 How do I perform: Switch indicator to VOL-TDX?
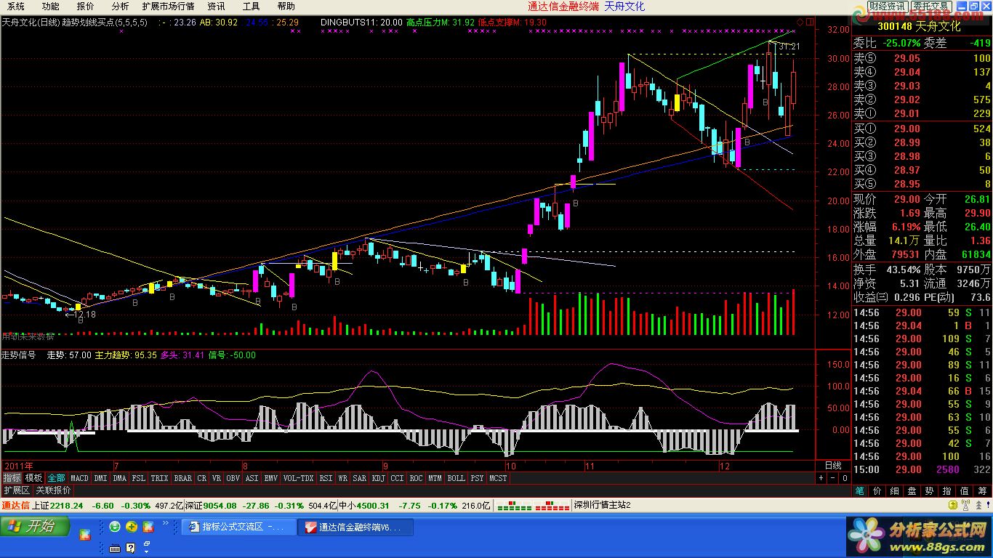pos(298,478)
